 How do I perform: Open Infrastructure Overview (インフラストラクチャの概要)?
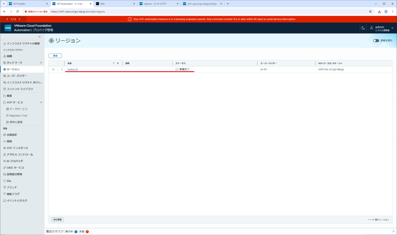point(22,44)
